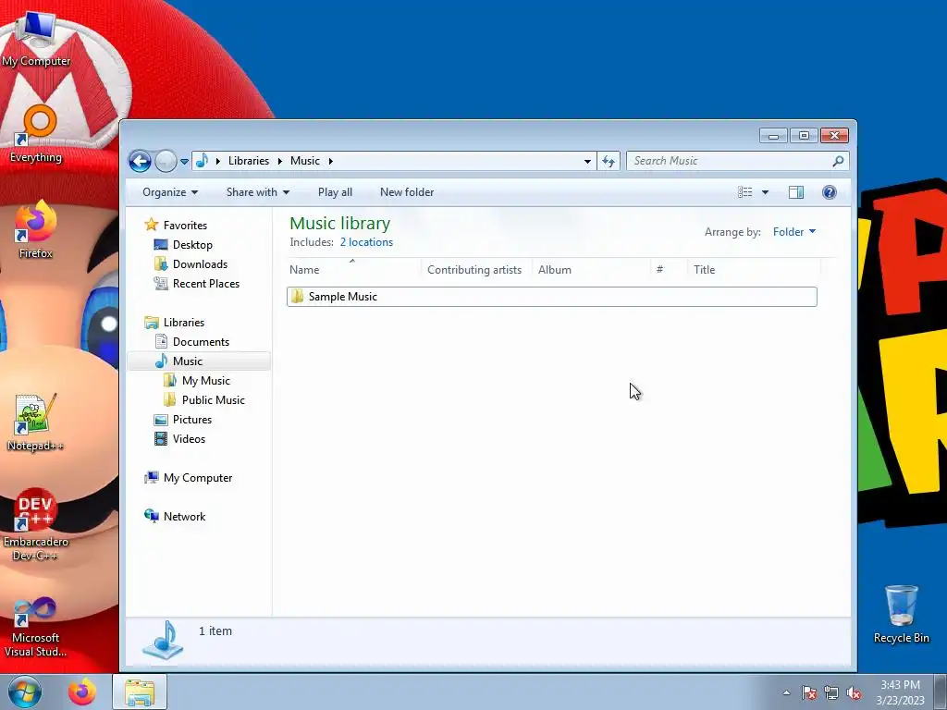Click the search magnifier icon
The image size is (947, 710).
pos(838,161)
